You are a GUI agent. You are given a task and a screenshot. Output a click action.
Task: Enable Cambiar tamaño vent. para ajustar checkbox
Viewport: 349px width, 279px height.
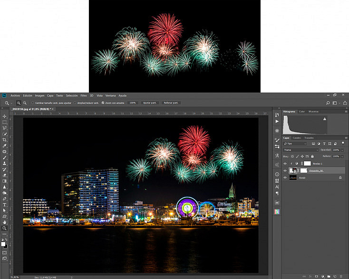click(33, 103)
